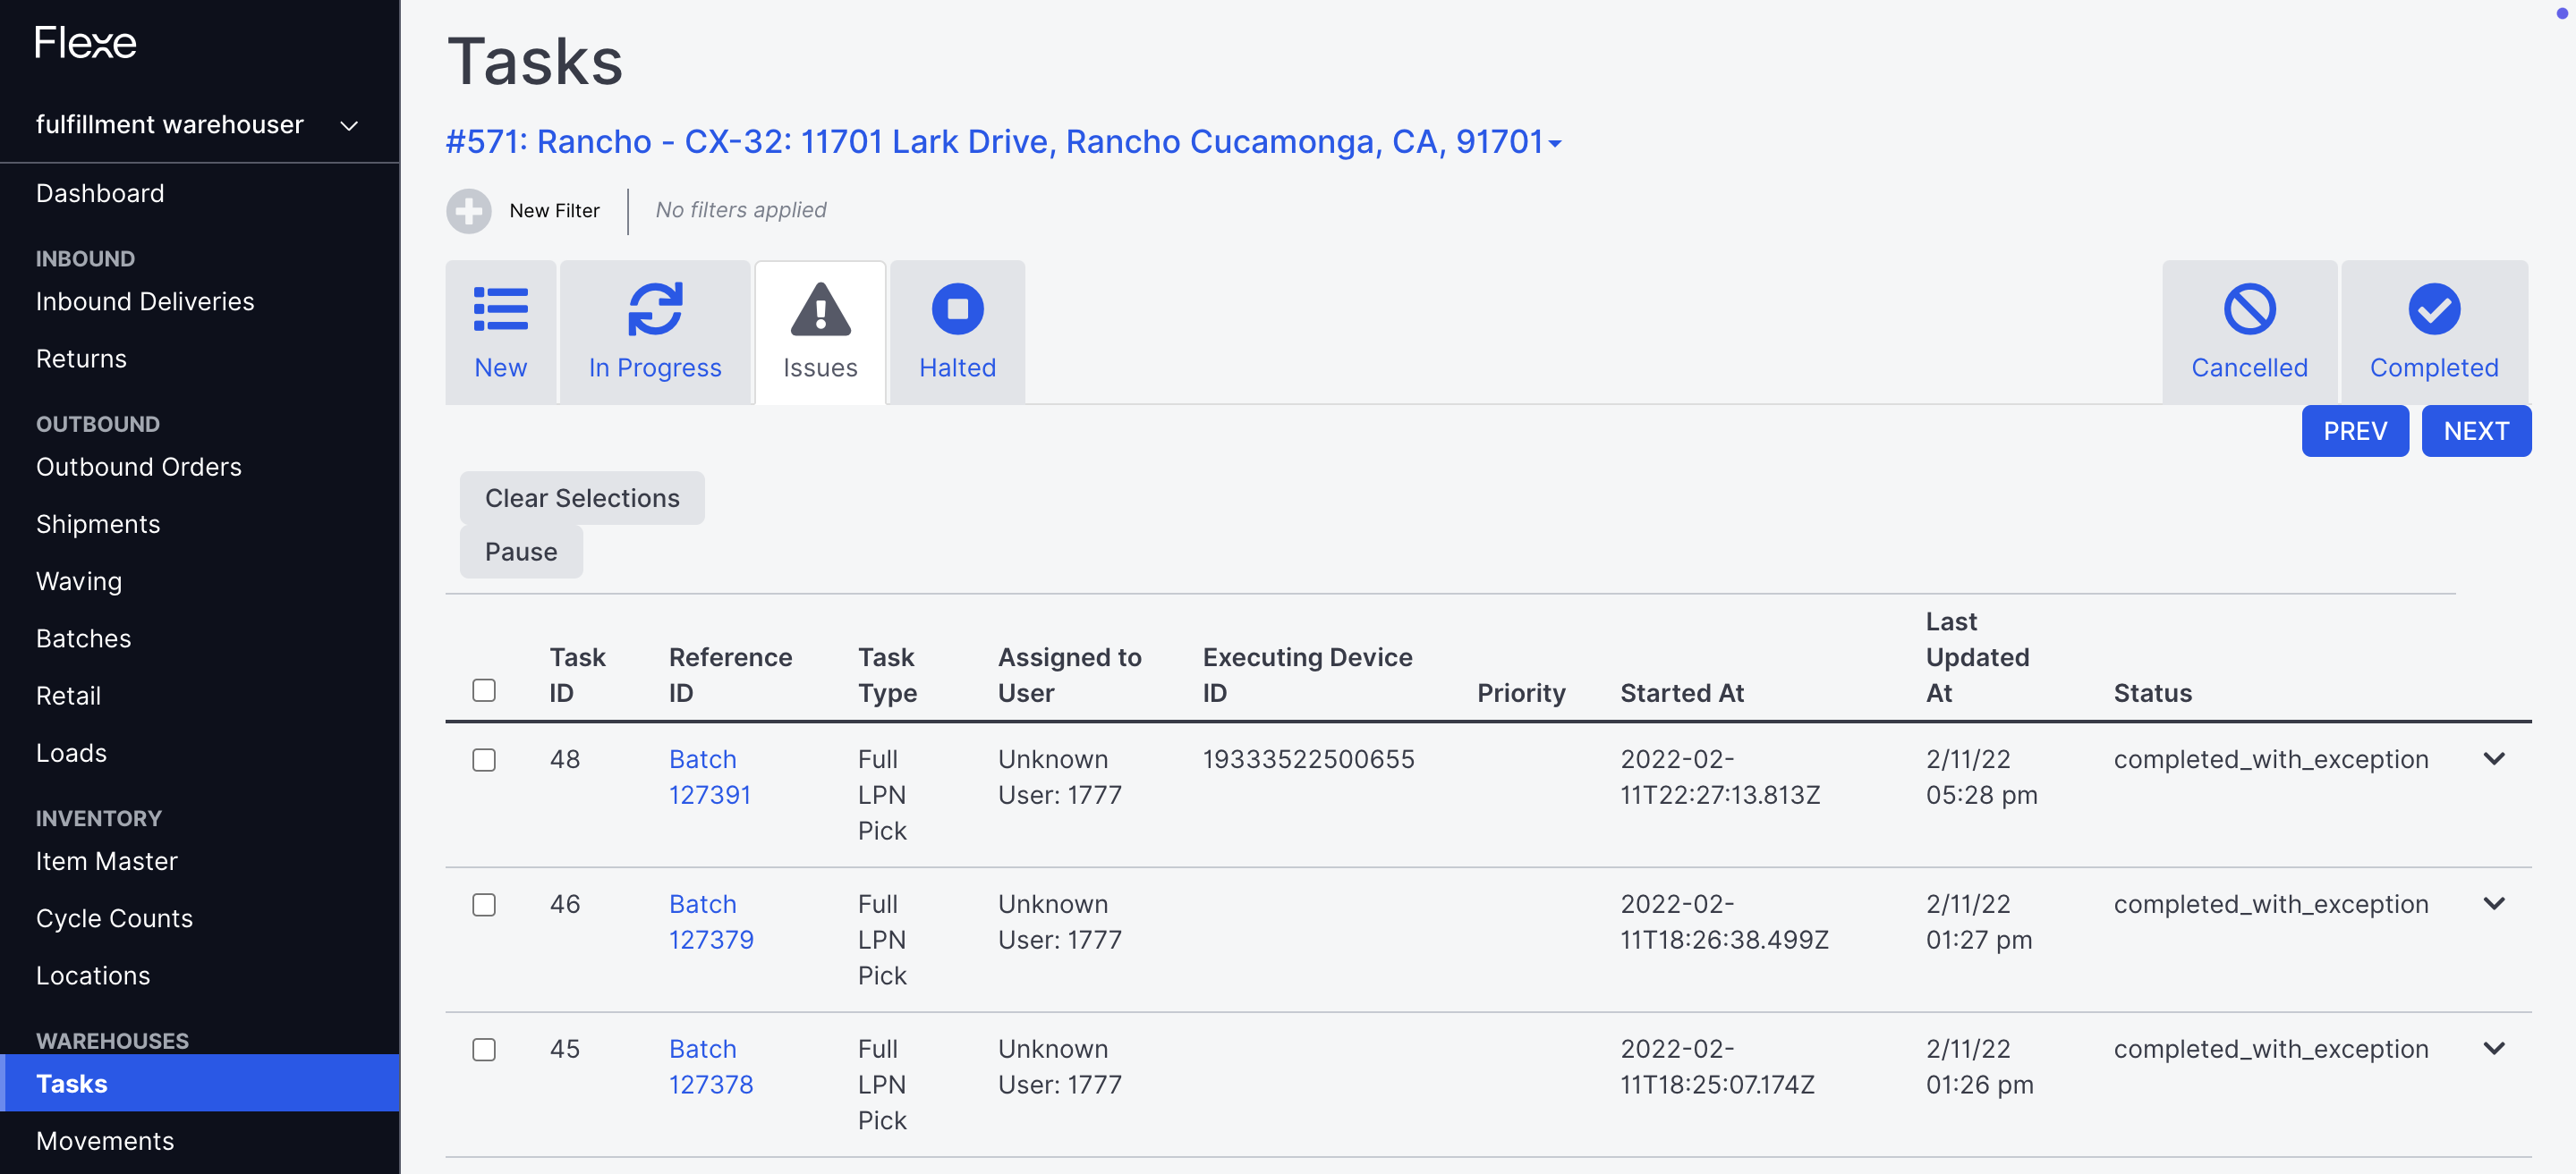Open Movements in sidebar

coord(105,1141)
